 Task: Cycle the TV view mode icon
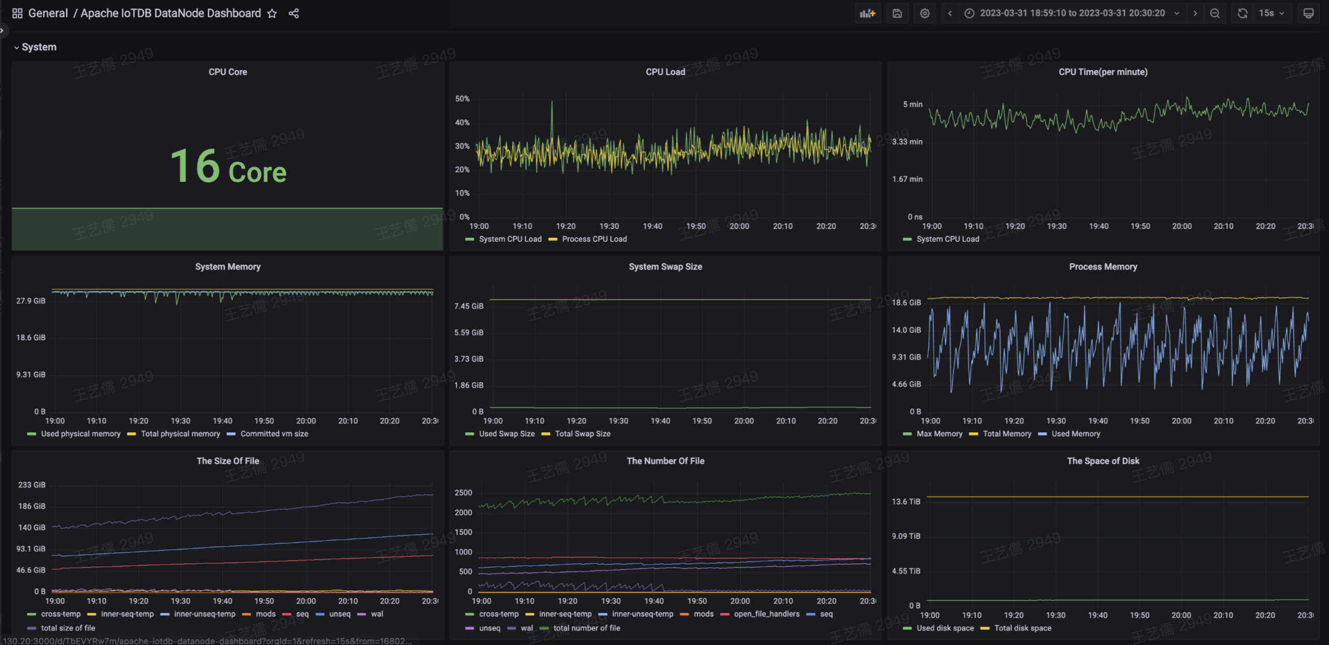point(1308,13)
